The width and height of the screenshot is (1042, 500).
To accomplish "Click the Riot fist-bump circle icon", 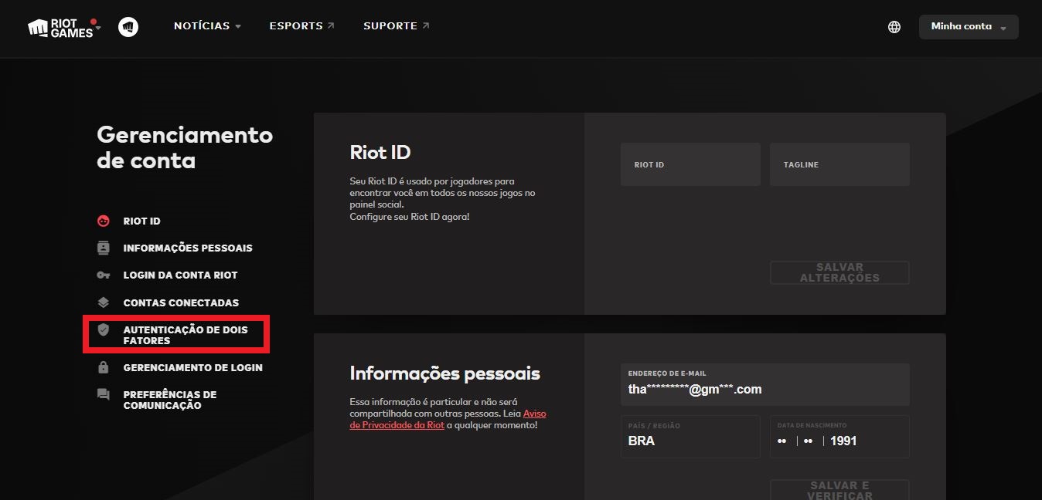I will point(128,26).
